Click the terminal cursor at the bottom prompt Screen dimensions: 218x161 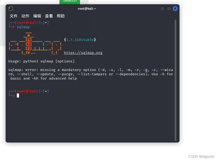coord(18,96)
